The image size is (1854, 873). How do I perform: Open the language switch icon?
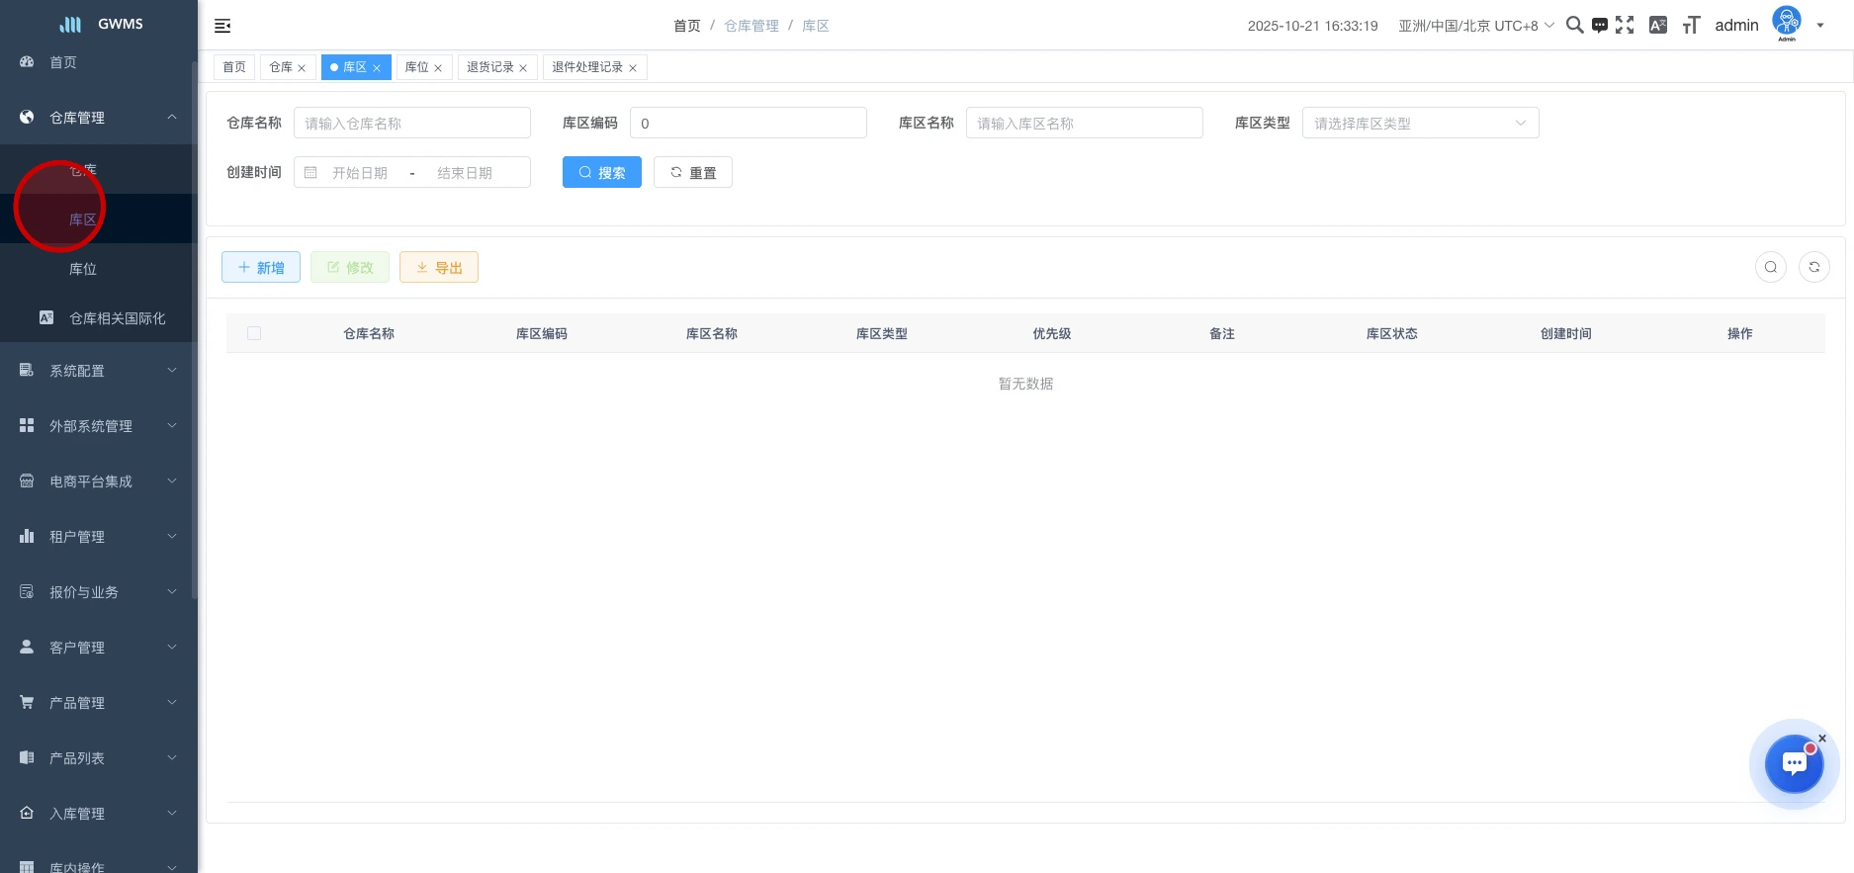[x=1658, y=26]
